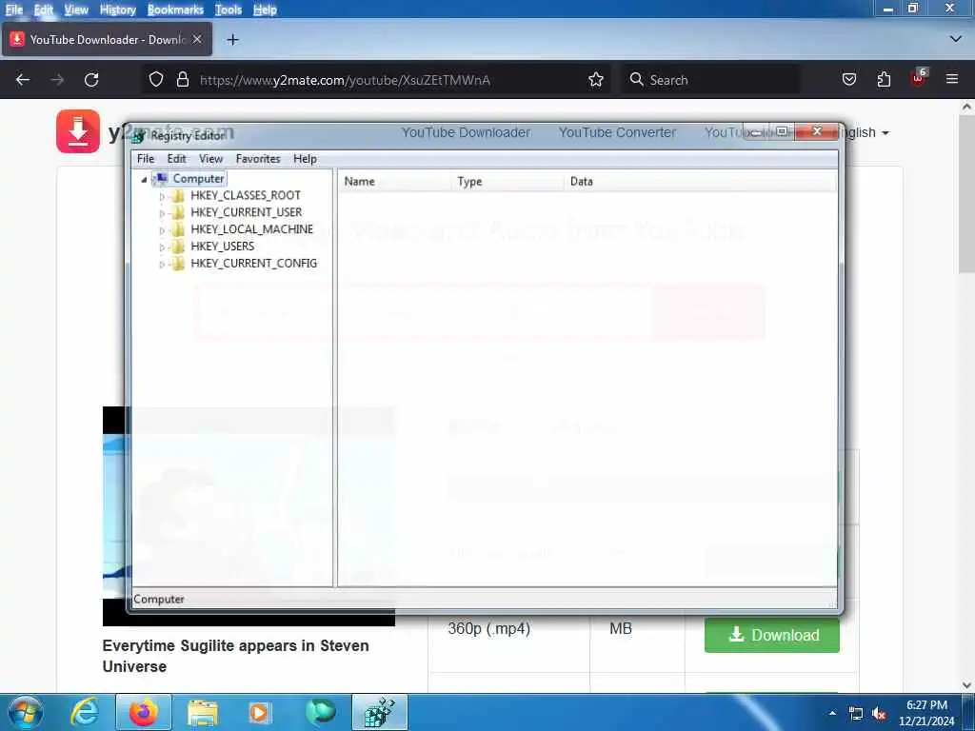Select the HKEY_CURRENT_CONFIG label
The width and height of the screenshot is (975, 731).
[253, 264]
